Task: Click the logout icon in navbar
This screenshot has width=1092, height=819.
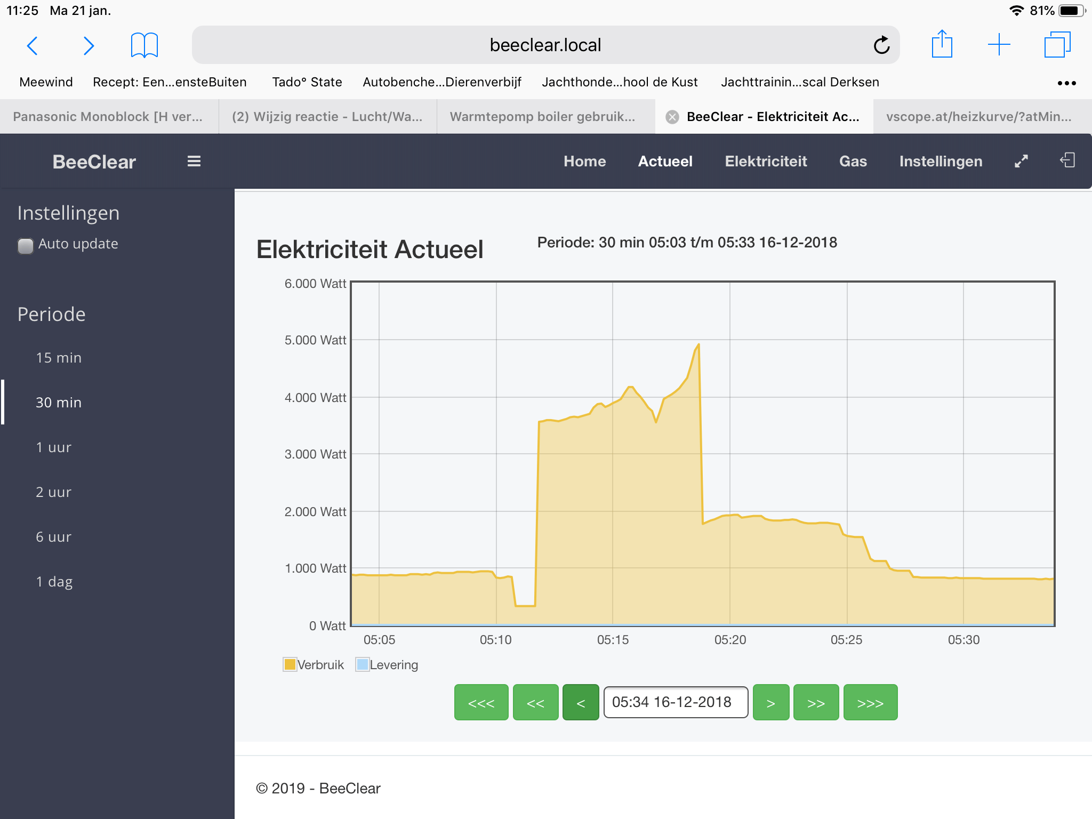Action: (1067, 160)
